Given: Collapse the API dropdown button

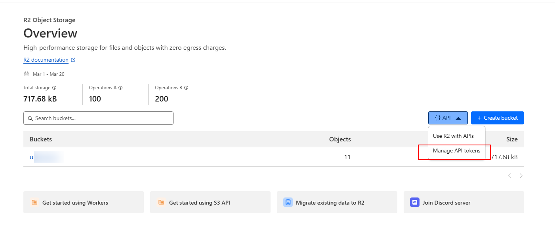Looking at the screenshot, I should (x=448, y=118).
